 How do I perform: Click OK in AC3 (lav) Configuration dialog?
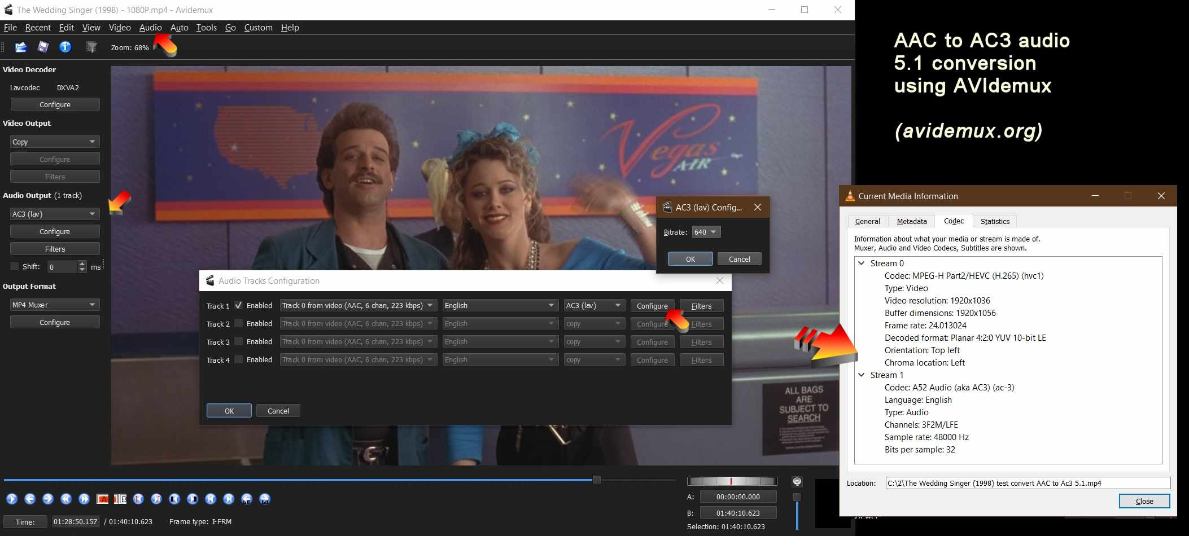point(690,259)
